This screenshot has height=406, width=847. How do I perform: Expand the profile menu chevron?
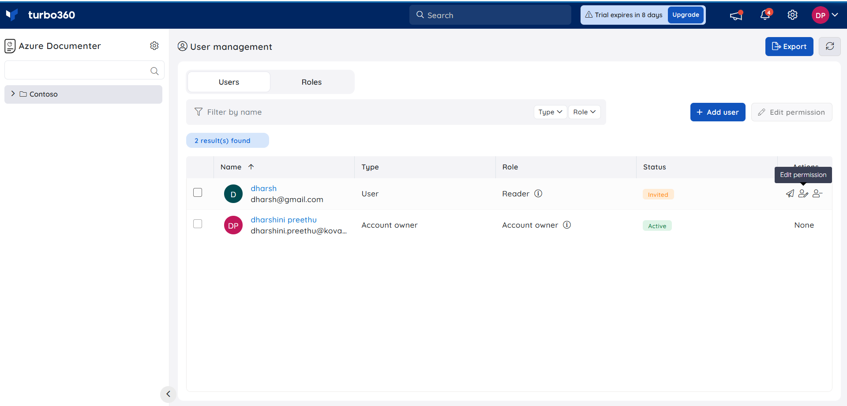pyautogui.click(x=835, y=15)
